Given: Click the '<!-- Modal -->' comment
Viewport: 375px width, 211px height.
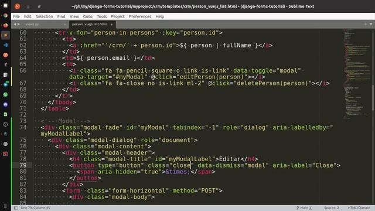Looking at the screenshot, I should pos(66,121).
